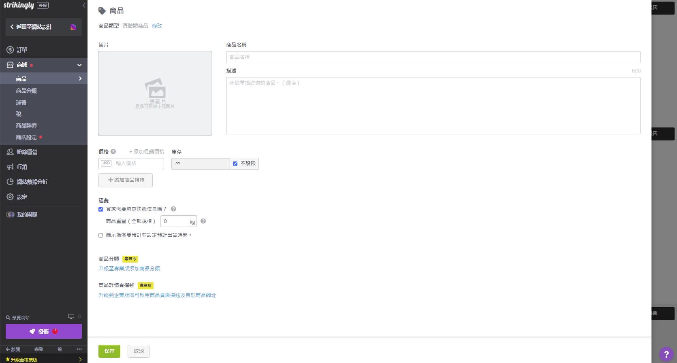Screen dimensions: 677x363
Task: Click the 修改 product type link
Action: [x=157, y=25]
